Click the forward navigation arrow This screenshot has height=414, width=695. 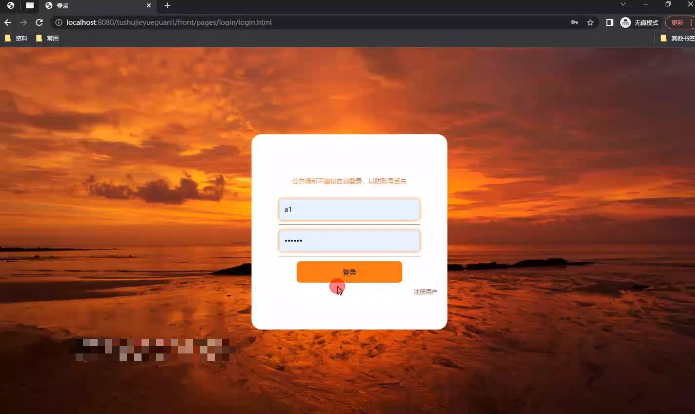pos(23,22)
